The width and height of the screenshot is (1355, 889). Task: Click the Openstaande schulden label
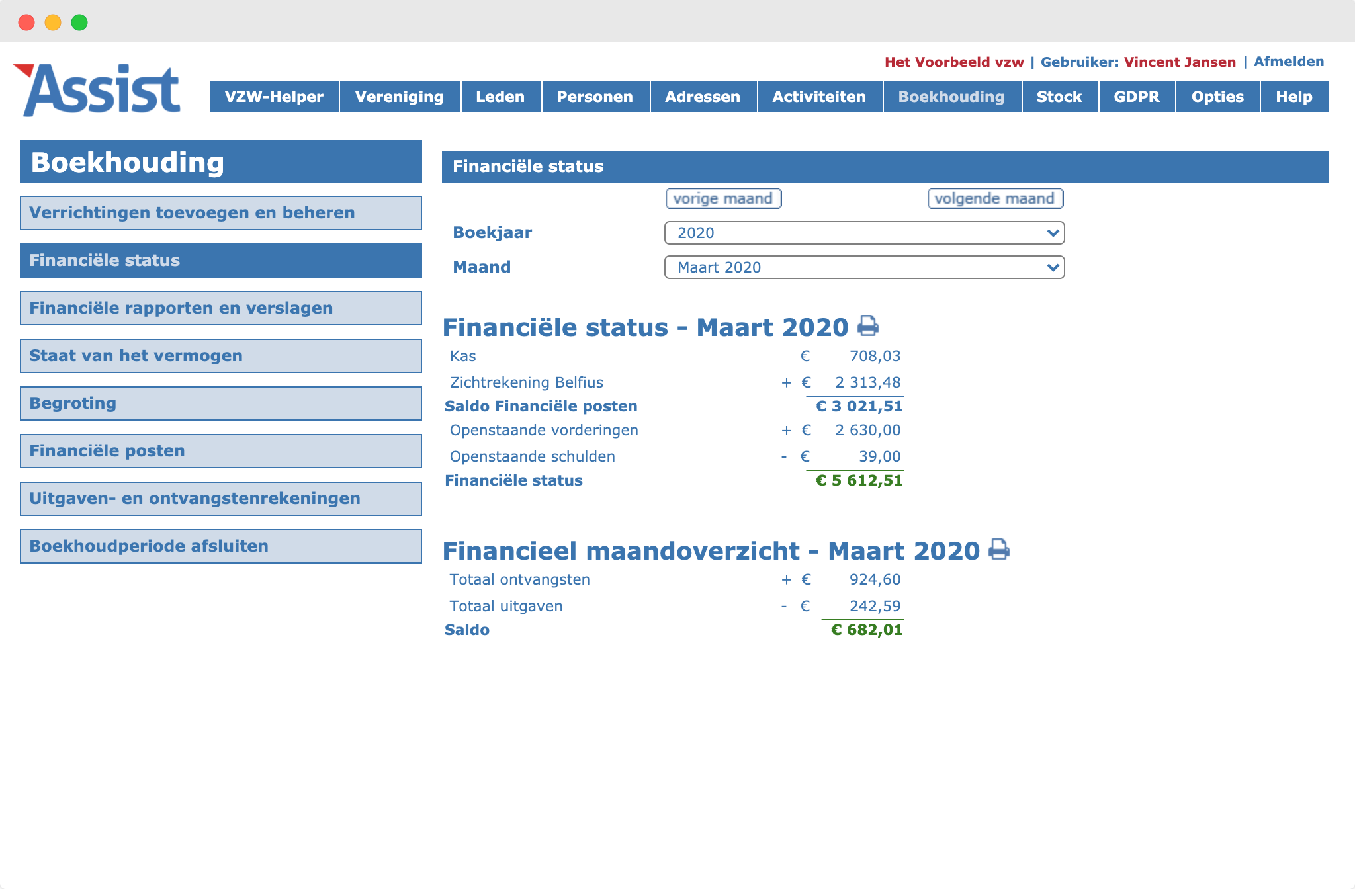(533, 456)
